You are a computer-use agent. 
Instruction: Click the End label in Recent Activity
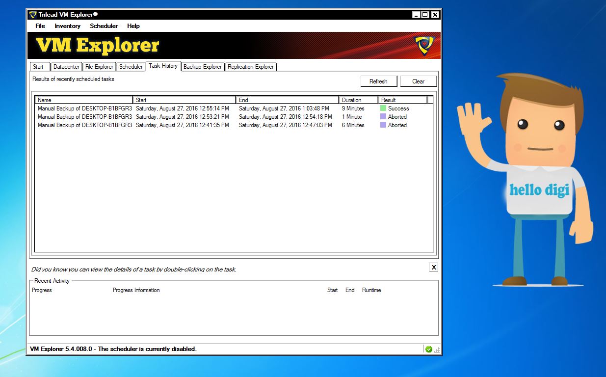point(350,290)
